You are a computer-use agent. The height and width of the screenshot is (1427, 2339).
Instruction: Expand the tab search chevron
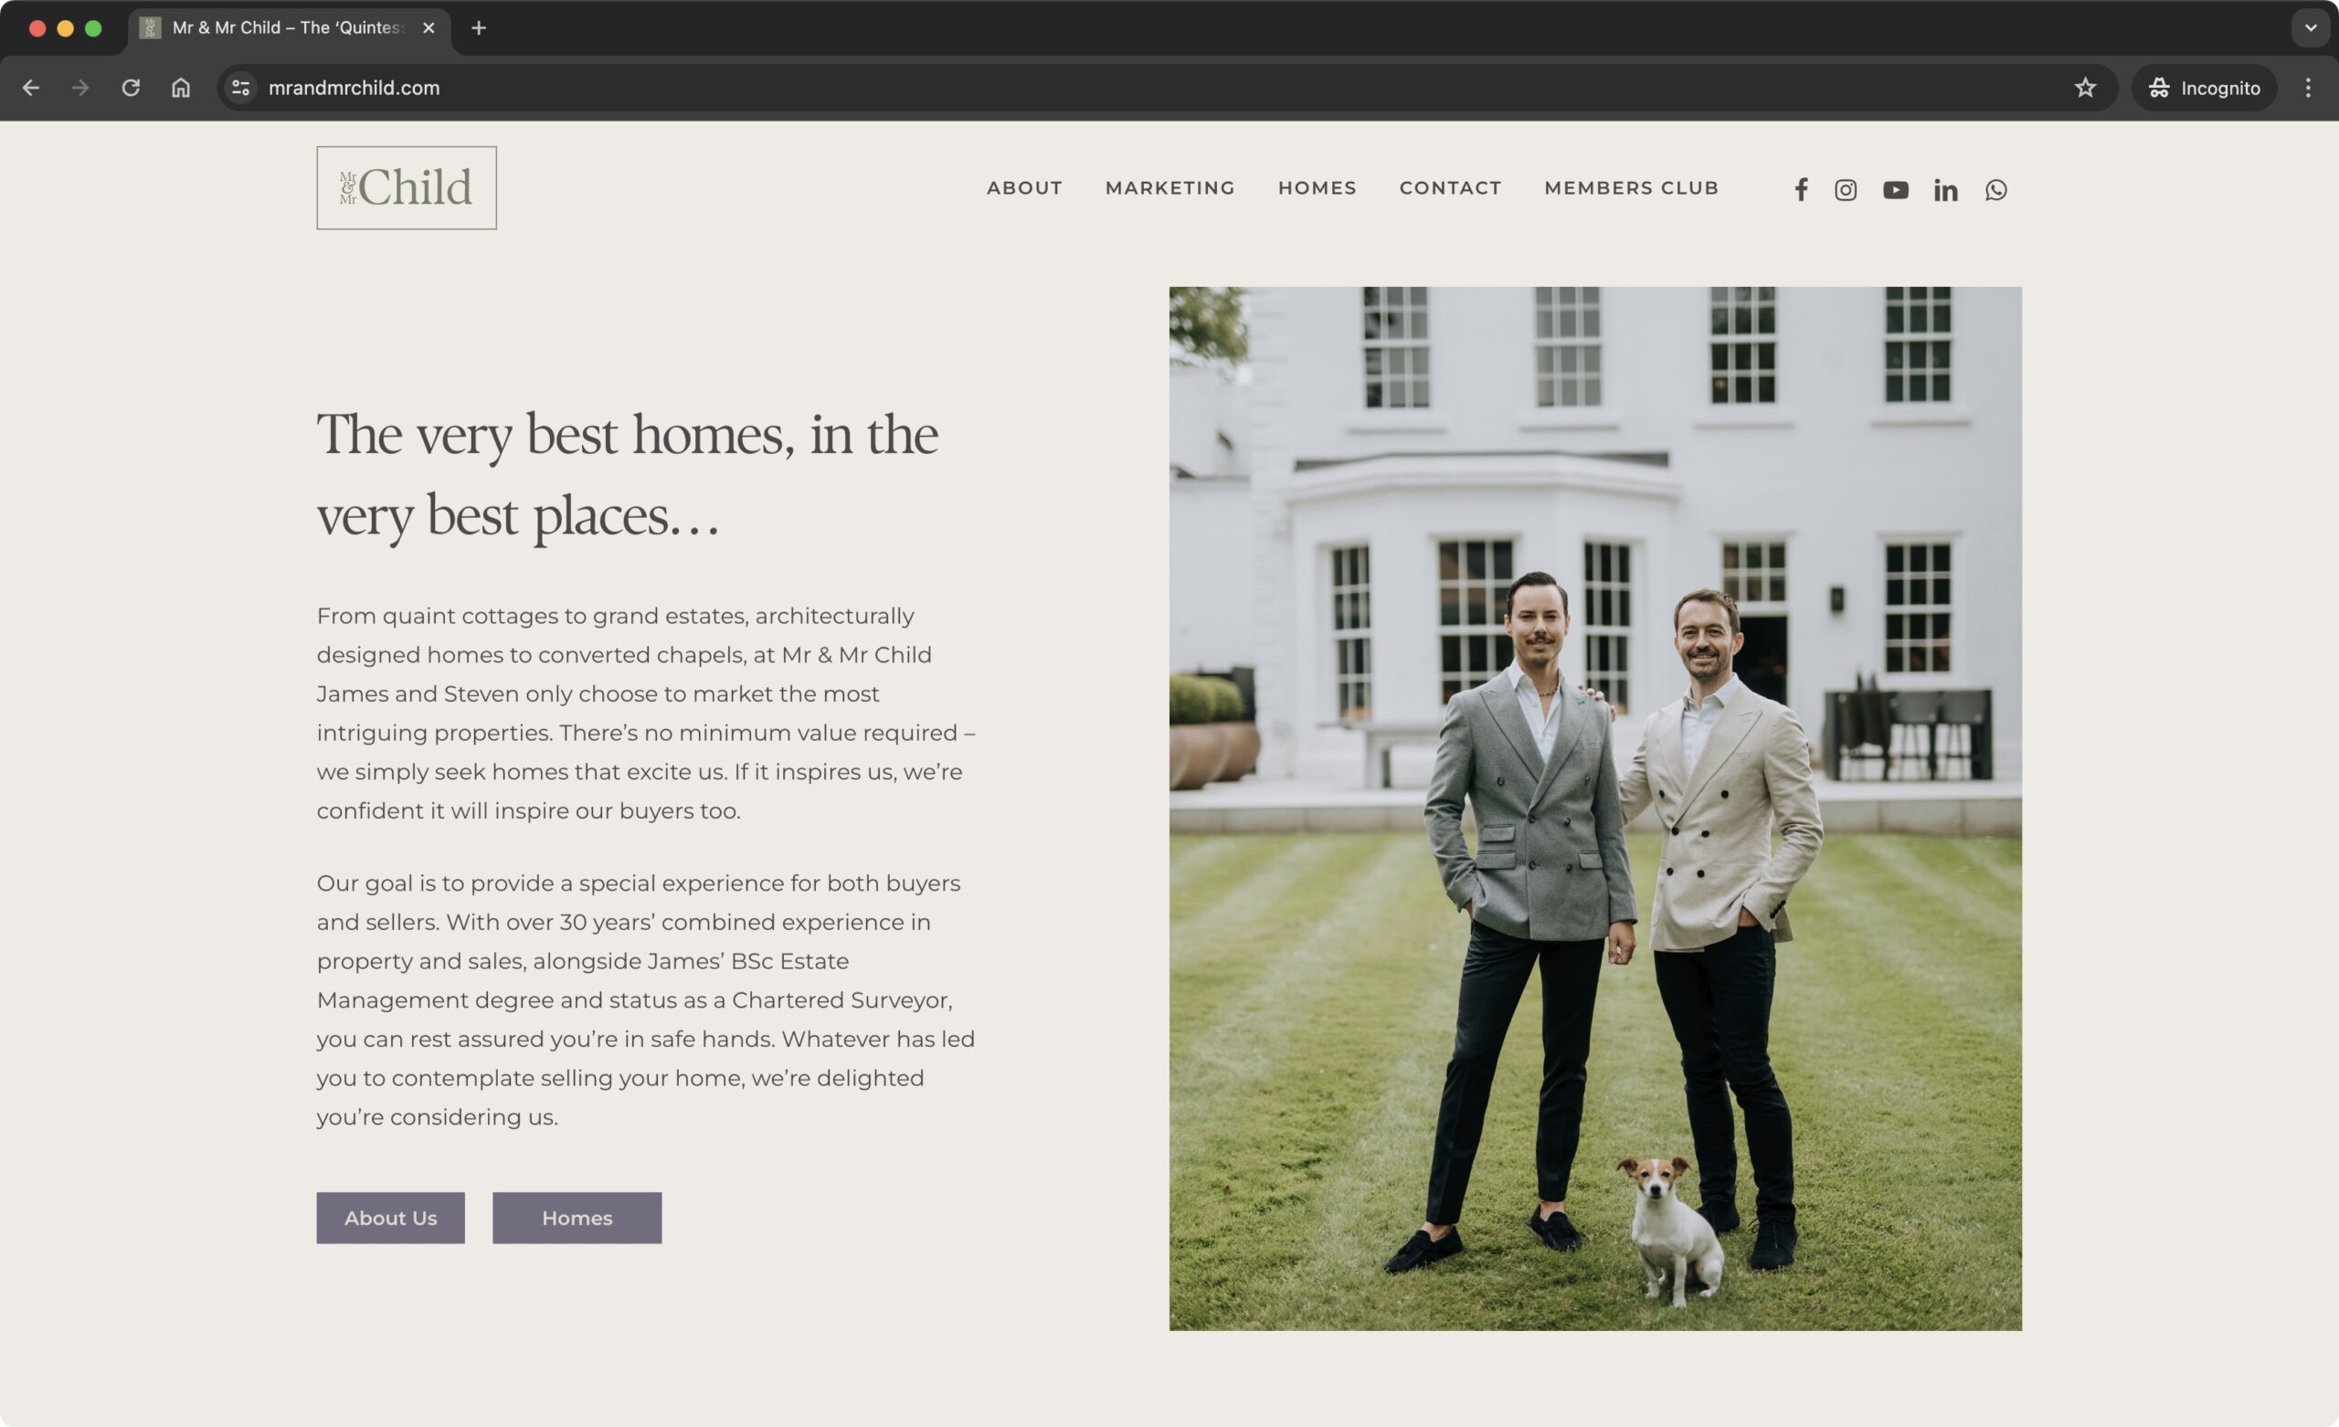(2311, 27)
